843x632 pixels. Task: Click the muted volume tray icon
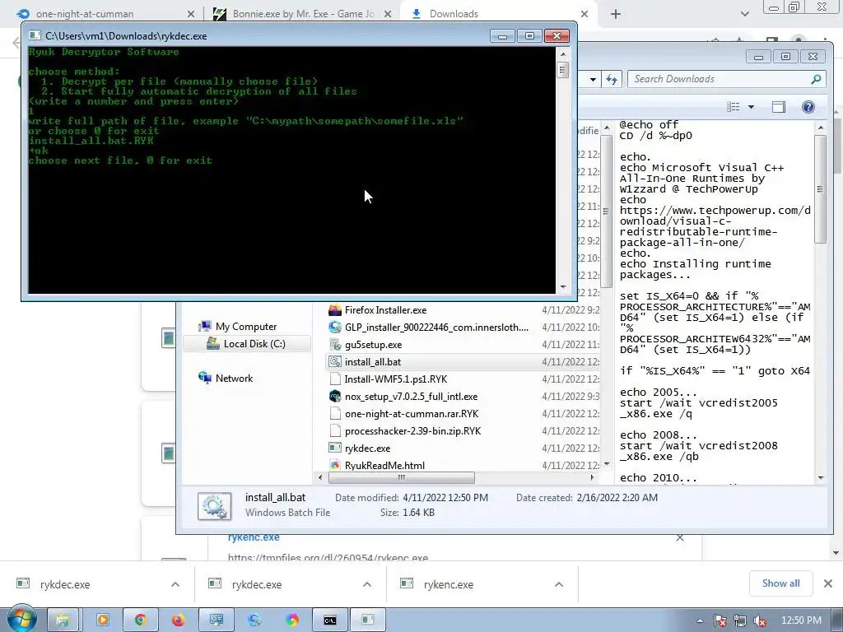pos(760,621)
